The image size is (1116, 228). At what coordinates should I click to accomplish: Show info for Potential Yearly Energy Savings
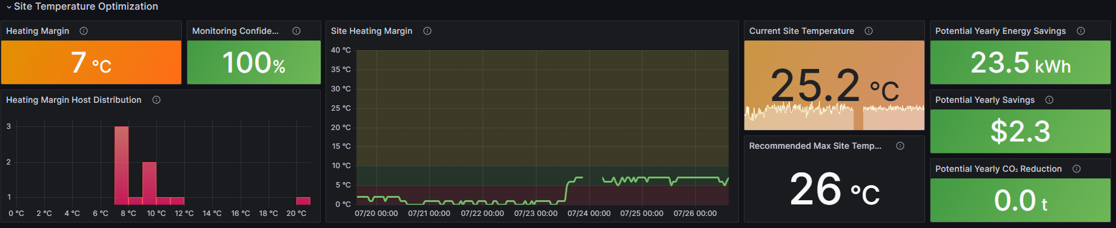(1081, 31)
